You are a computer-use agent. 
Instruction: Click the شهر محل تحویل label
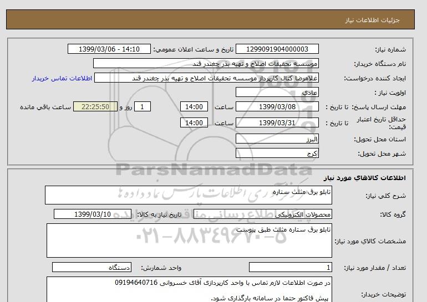pos(382,153)
